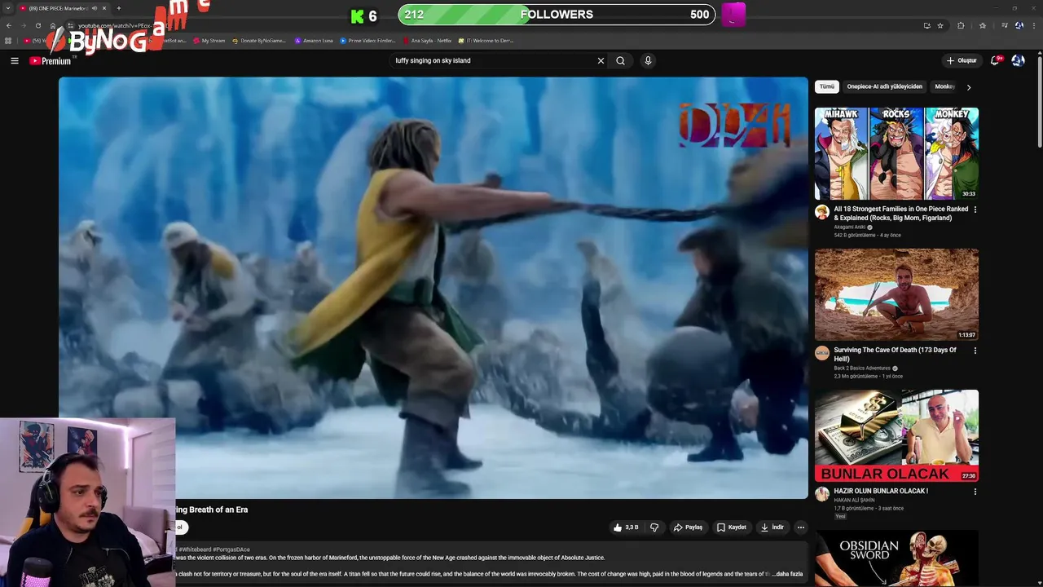Dislike the video with thumbs-down

[x=654, y=527]
